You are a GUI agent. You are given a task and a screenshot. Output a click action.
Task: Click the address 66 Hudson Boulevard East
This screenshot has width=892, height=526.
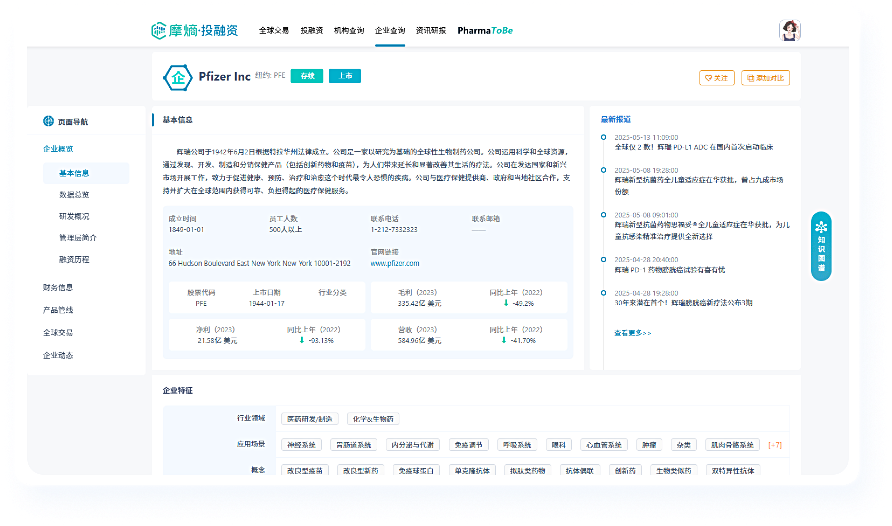tap(259, 263)
